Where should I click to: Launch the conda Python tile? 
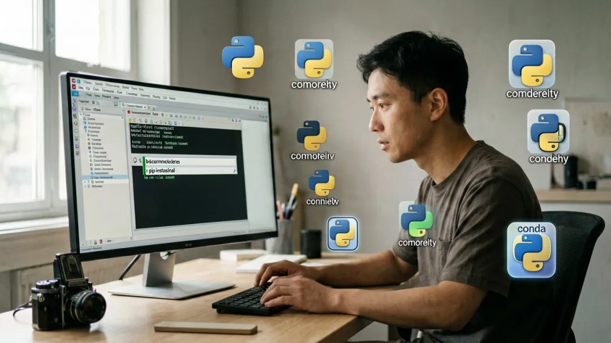pos(531,250)
